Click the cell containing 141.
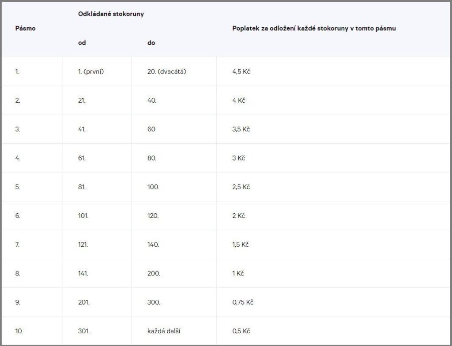452x346 pixels. click(83, 273)
